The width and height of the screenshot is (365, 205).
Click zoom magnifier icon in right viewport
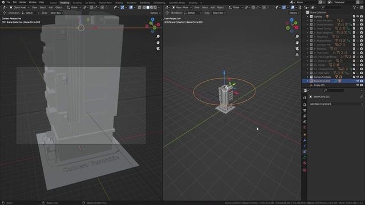(x=297, y=36)
